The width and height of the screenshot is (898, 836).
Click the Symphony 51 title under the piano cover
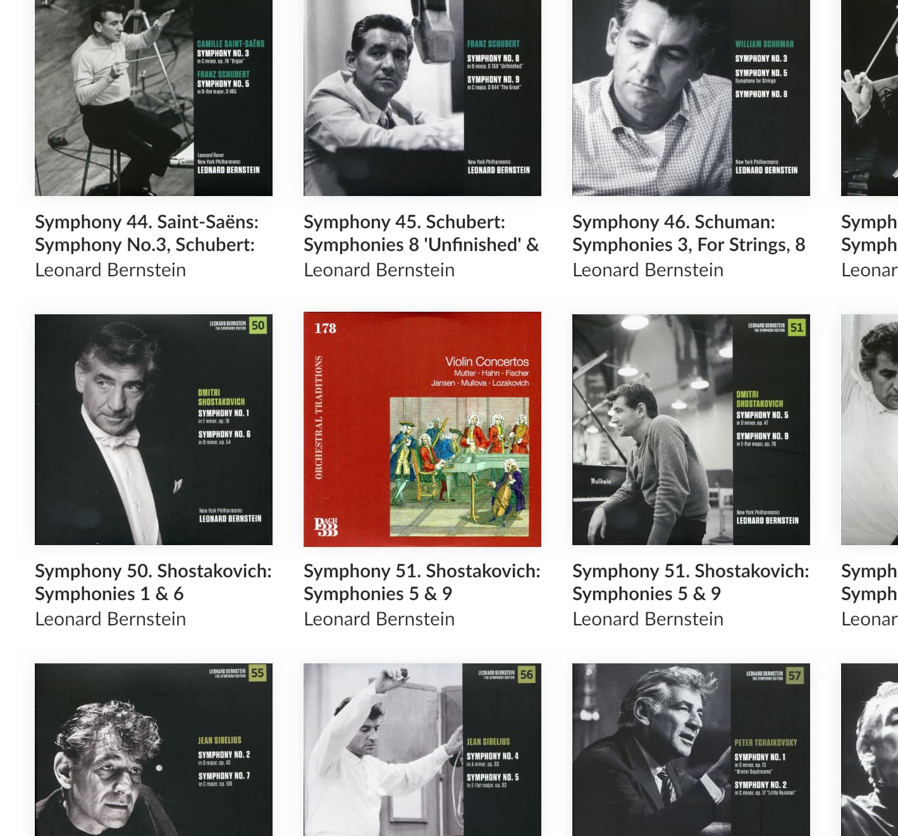[691, 582]
